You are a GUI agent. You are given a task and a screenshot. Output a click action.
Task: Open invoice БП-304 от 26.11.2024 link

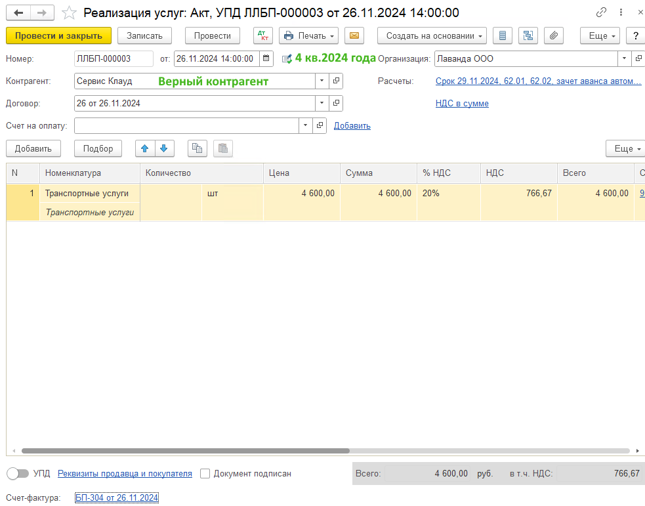tap(117, 497)
